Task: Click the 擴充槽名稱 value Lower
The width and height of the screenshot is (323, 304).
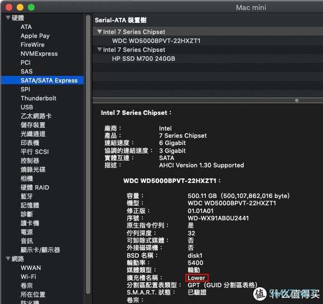Action: point(196,278)
